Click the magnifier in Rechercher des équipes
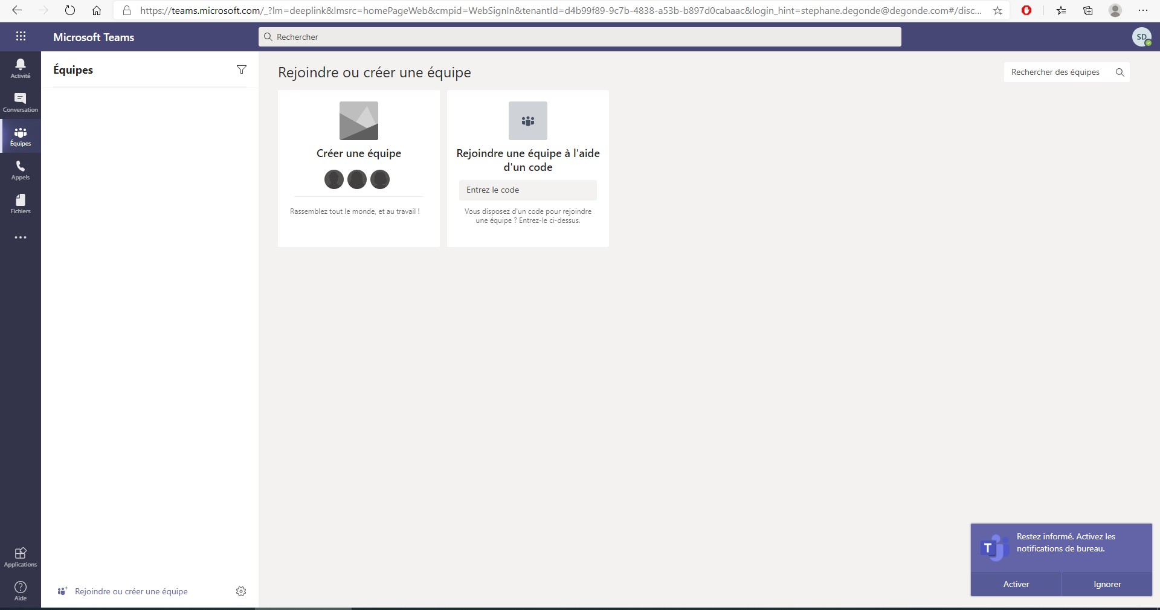The height and width of the screenshot is (610, 1160). click(x=1120, y=72)
